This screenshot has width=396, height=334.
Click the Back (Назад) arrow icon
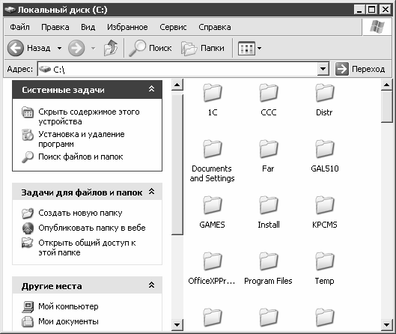click(x=16, y=48)
